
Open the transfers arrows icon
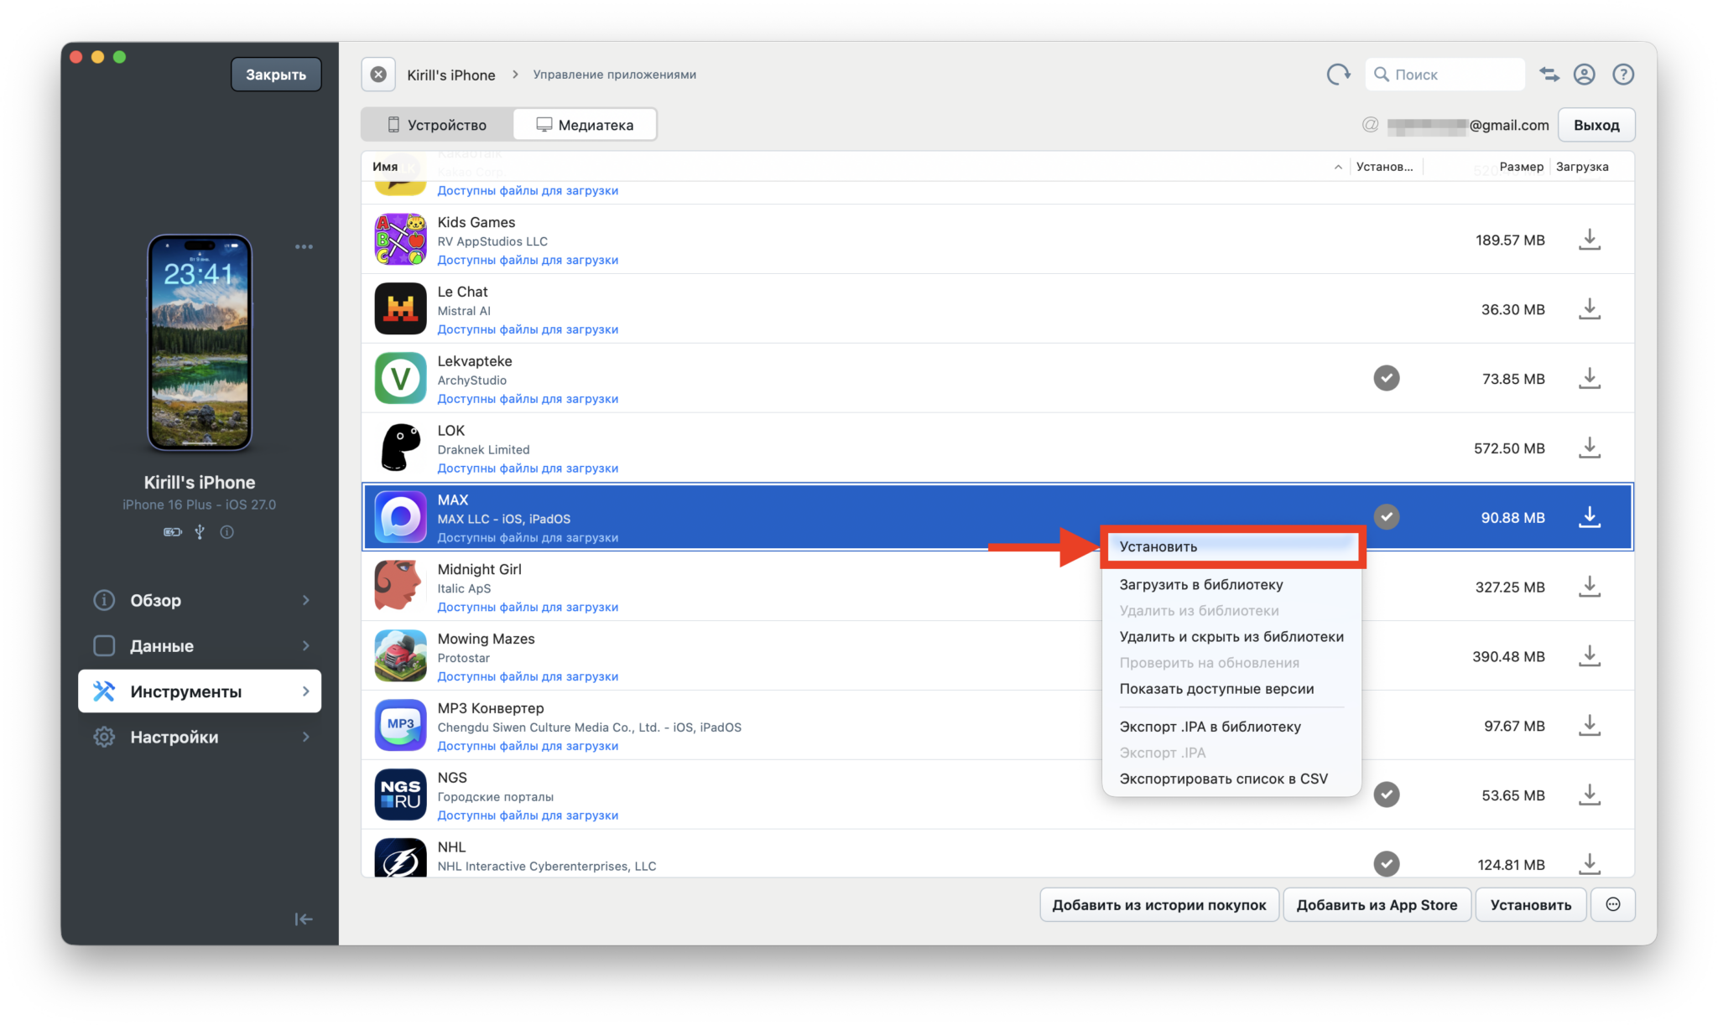click(x=1549, y=75)
